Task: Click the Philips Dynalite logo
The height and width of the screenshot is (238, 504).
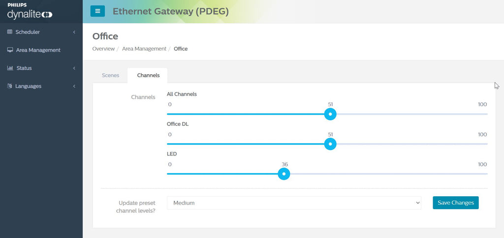Action: pyautogui.click(x=30, y=11)
